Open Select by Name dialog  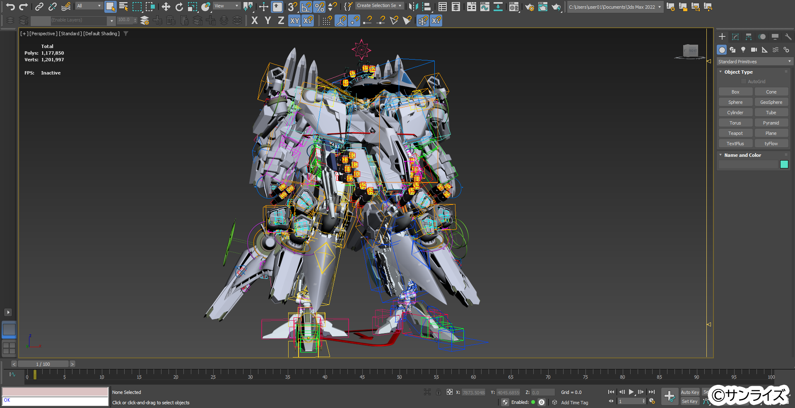(123, 7)
